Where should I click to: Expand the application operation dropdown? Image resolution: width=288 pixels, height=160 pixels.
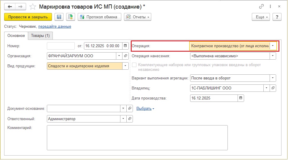pos(273,56)
